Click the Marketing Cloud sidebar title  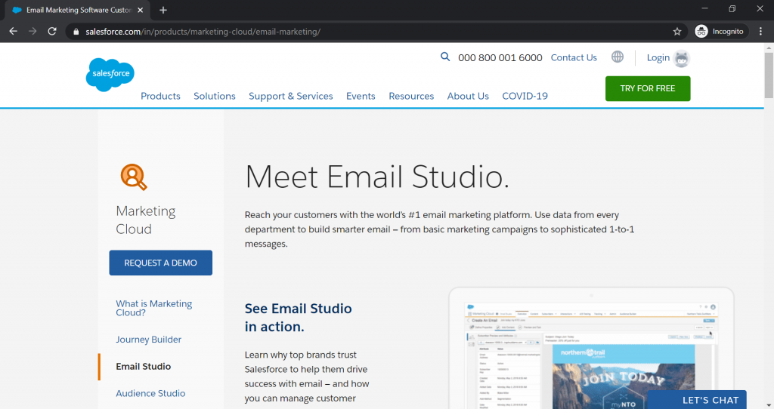tap(146, 220)
